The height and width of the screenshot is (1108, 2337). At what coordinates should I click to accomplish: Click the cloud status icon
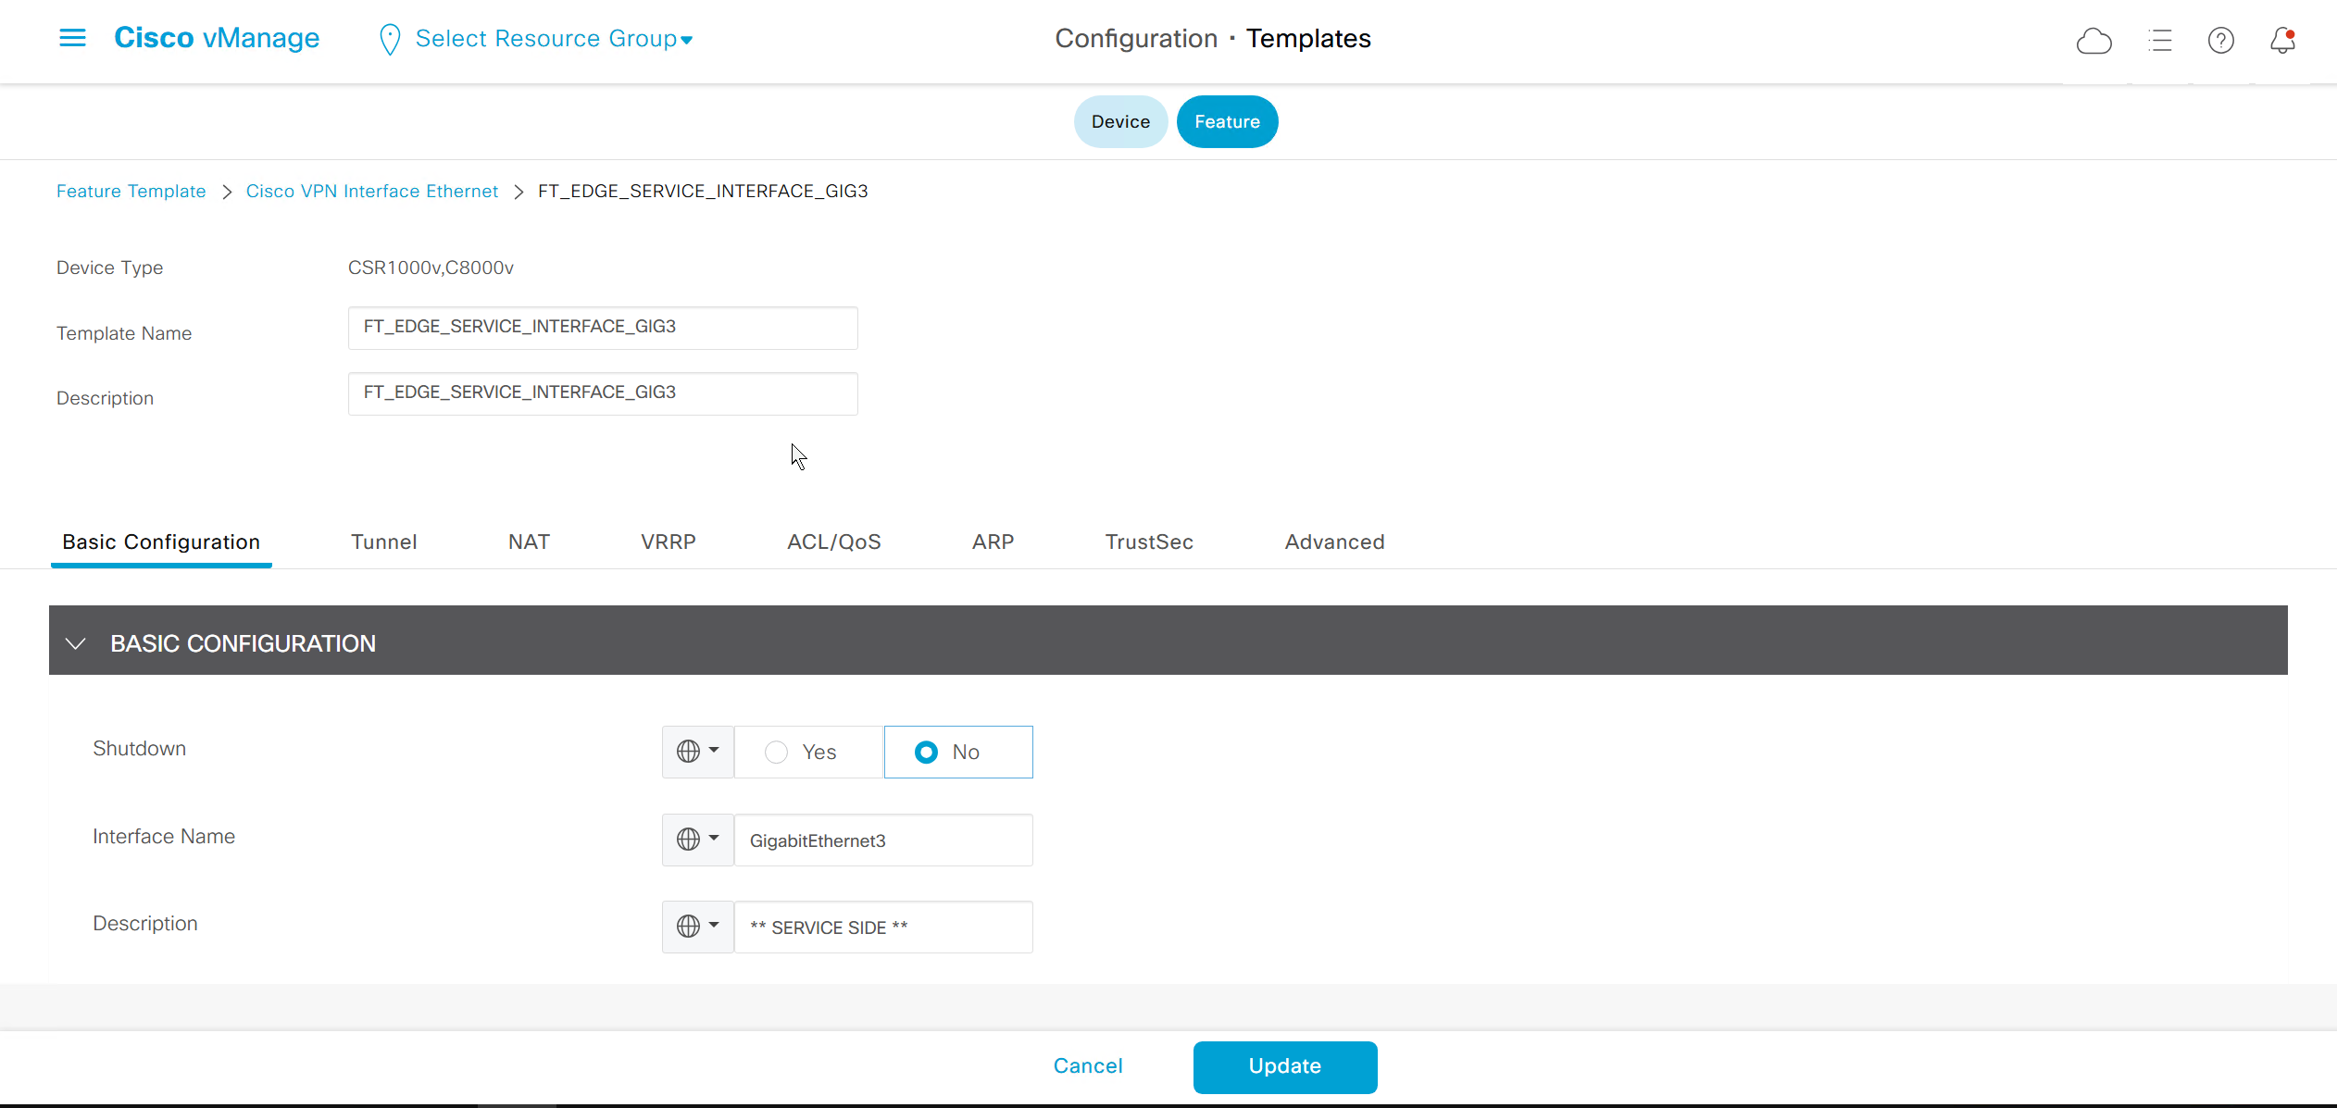click(x=2093, y=41)
